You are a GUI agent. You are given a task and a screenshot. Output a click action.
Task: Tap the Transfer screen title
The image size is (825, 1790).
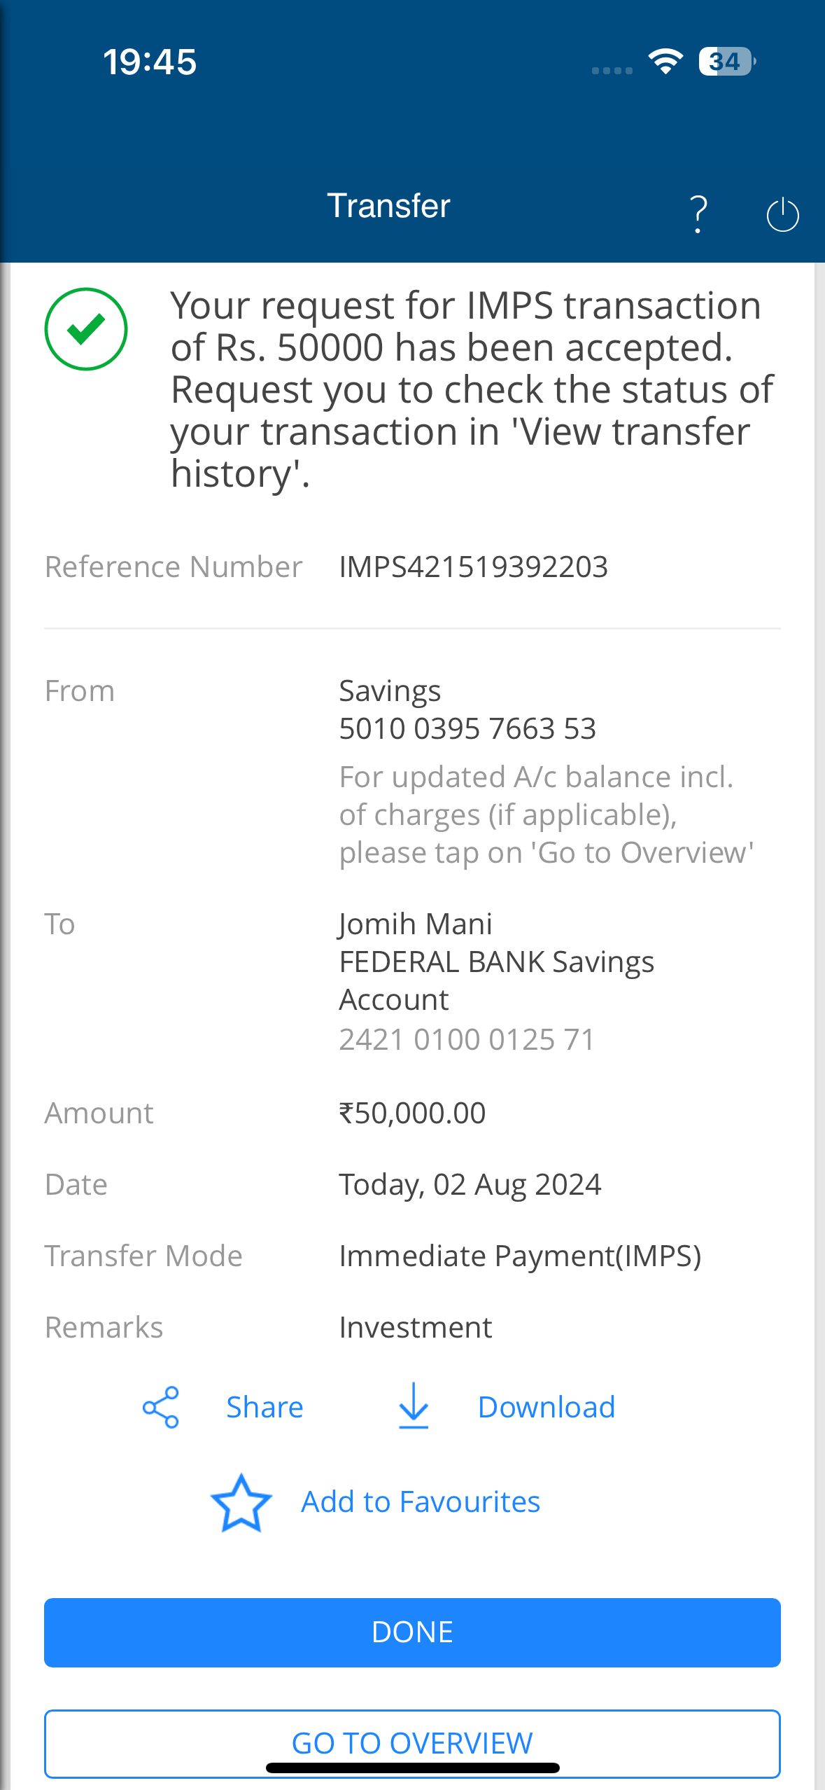point(388,206)
